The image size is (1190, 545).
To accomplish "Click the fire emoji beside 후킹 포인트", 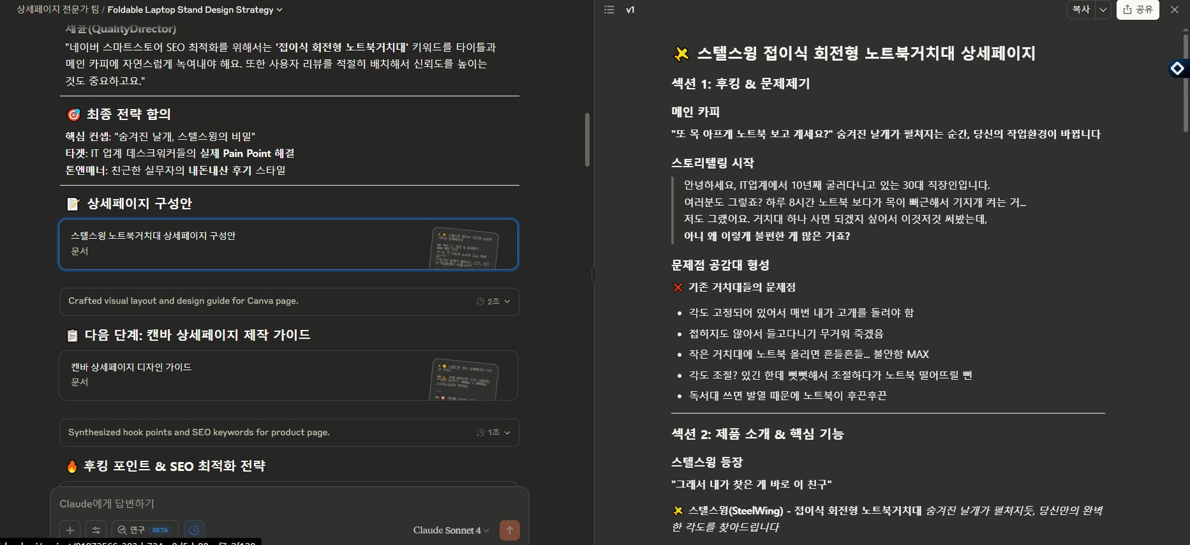I will click(72, 467).
